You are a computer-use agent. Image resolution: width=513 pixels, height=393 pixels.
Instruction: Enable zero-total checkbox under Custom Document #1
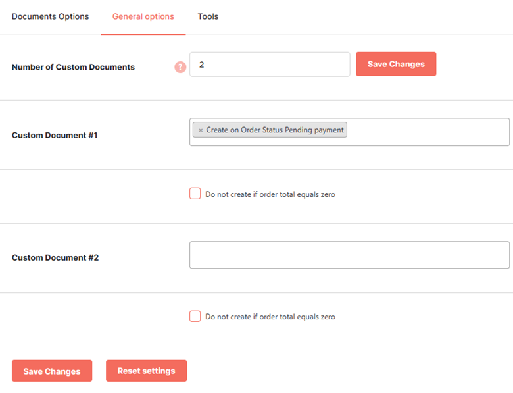pyautogui.click(x=195, y=194)
